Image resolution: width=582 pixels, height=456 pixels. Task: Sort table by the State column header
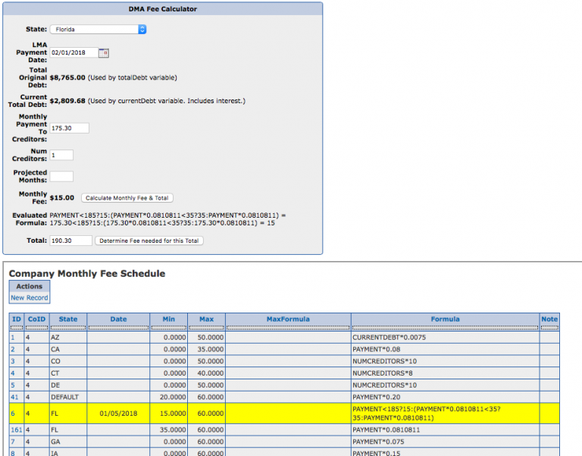67,319
